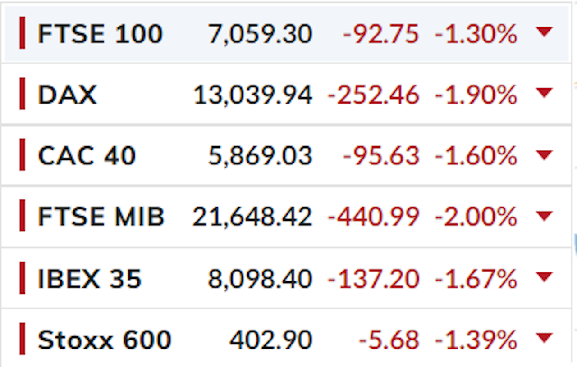Click the CAC 40 down arrow indicator
Viewport: 577px width, 367px height.
coord(544,155)
